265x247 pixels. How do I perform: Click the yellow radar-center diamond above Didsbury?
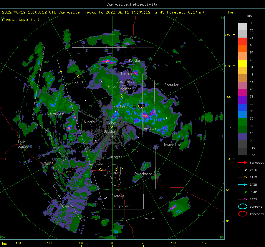click(112, 128)
